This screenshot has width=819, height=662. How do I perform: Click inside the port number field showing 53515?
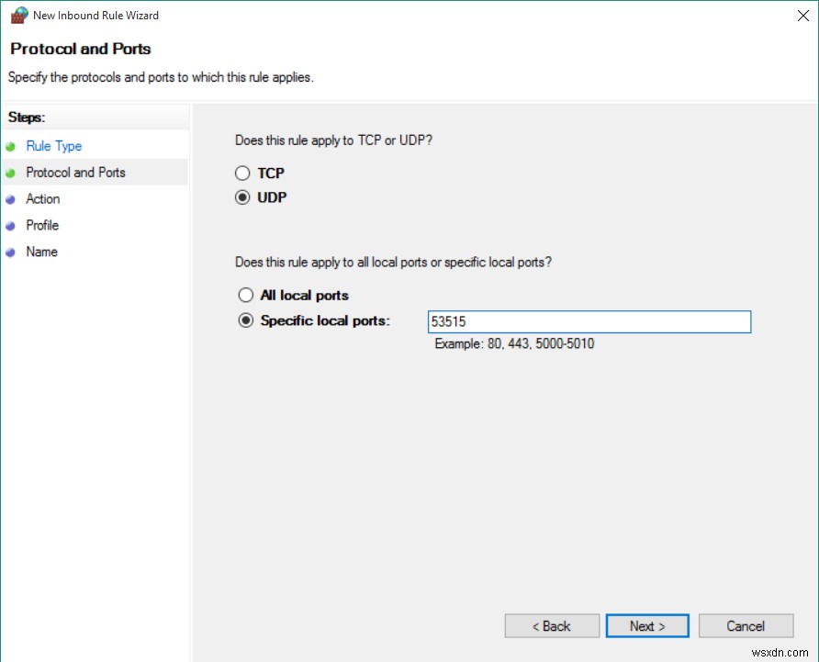(588, 321)
